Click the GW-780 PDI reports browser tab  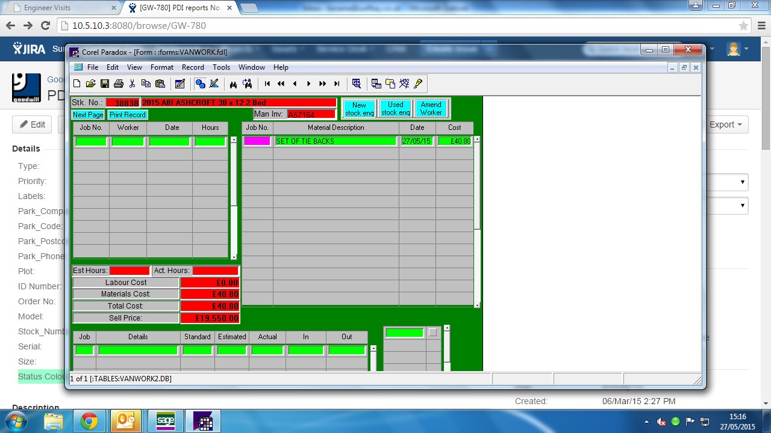click(x=179, y=8)
